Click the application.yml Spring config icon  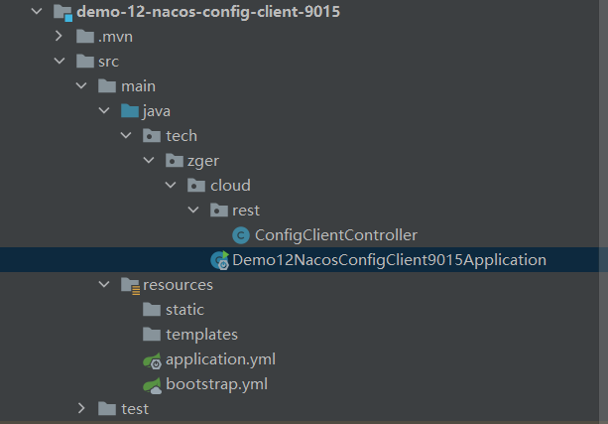(x=153, y=360)
